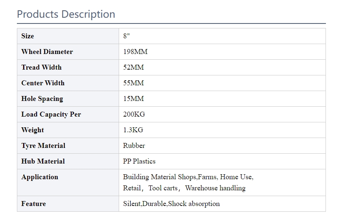Click the 198MM diameter value
The width and height of the screenshot is (349, 220).
click(135, 51)
